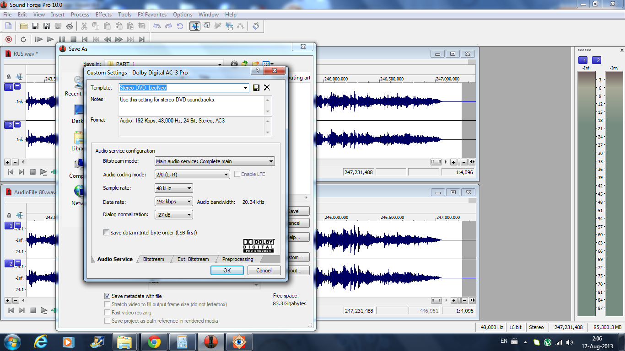The height and width of the screenshot is (351, 625).
Task: Toggle channel 2 header in AudioFile_80.wav window
Action: [9, 263]
